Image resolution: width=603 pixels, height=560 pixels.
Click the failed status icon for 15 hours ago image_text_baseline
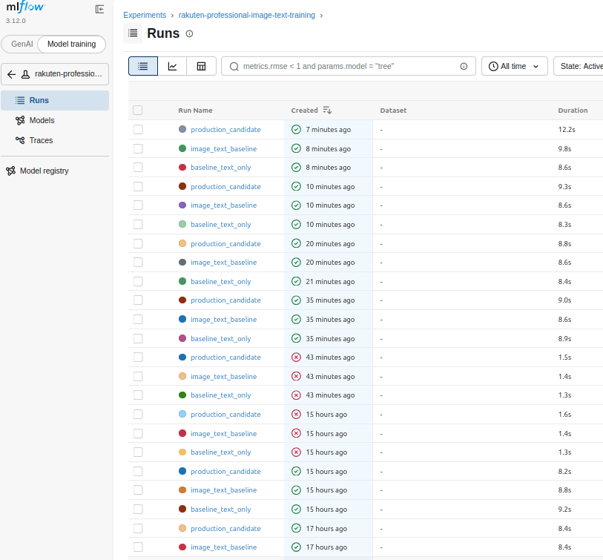point(296,433)
